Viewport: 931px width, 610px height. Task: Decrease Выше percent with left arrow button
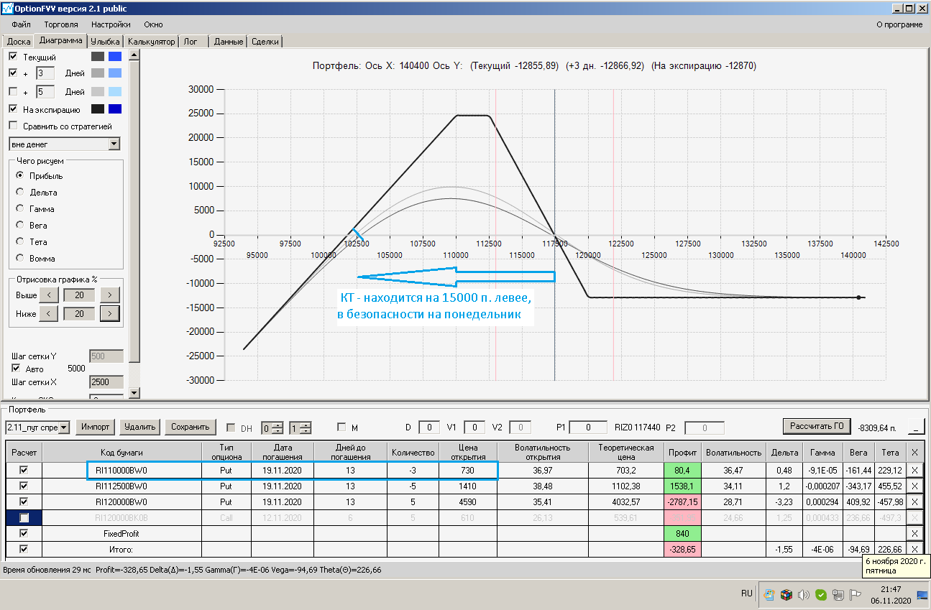coord(49,295)
